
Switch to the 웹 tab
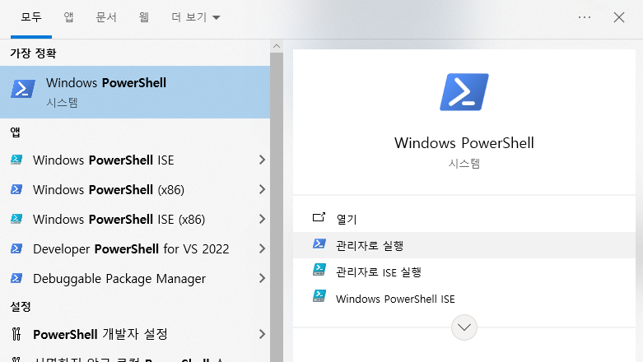143,17
